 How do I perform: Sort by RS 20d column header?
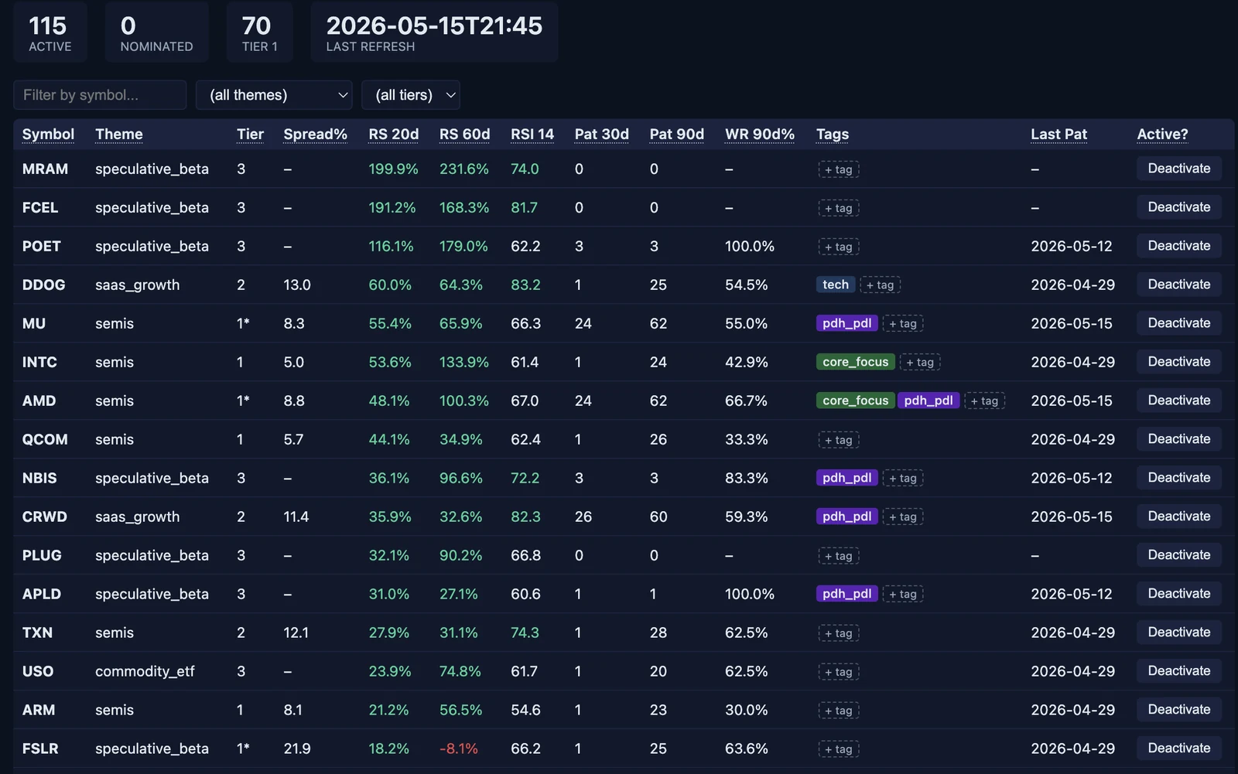coord(394,134)
